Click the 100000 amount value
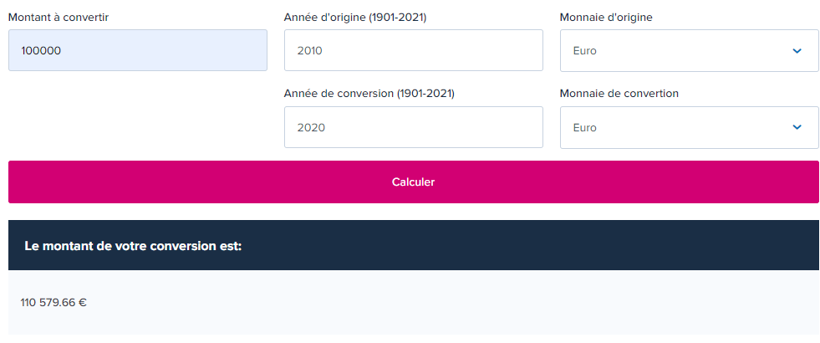This screenshot has width=820, height=343. [42, 51]
